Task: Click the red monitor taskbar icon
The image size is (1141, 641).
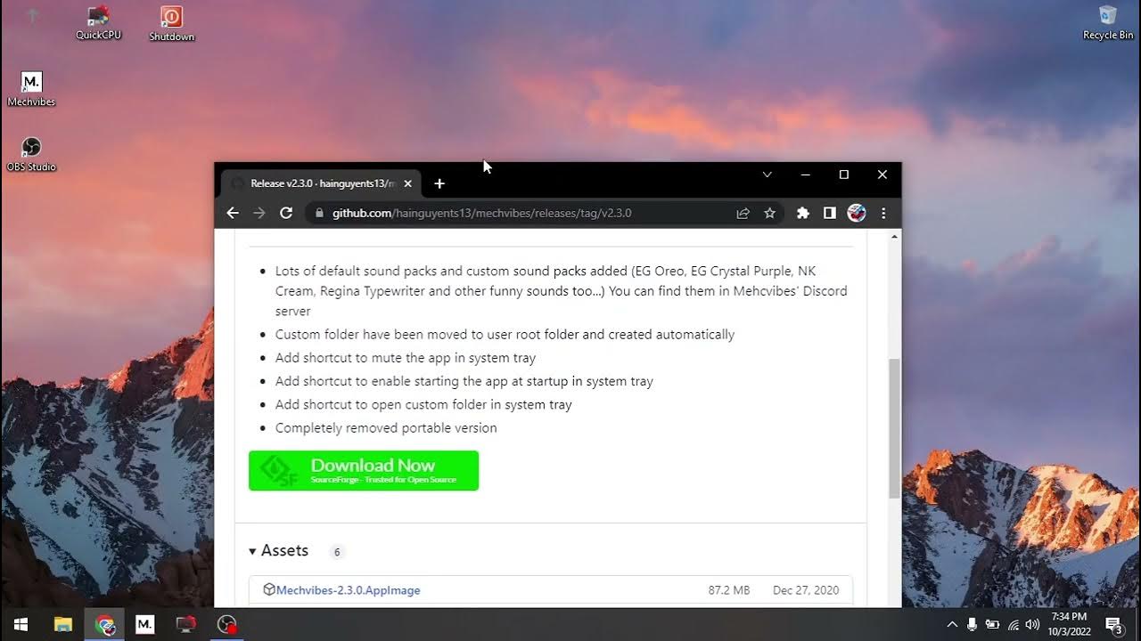Action: [185, 624]
